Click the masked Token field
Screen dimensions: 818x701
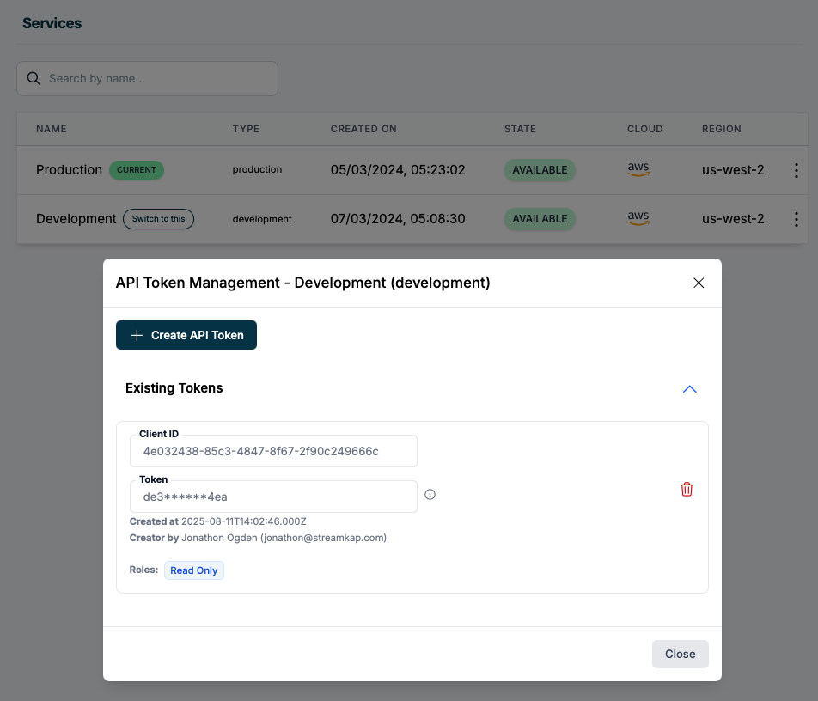coord(273,497)
